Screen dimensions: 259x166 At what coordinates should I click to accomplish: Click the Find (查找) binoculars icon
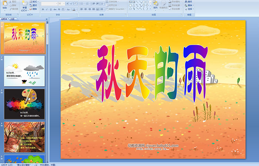186,1
